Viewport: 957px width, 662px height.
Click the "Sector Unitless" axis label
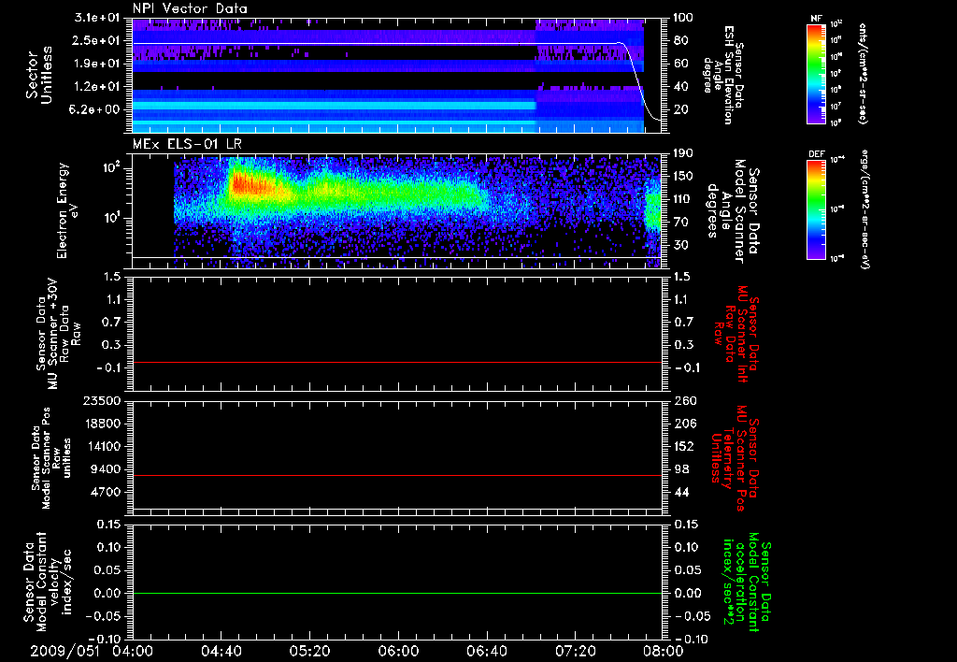38,75
